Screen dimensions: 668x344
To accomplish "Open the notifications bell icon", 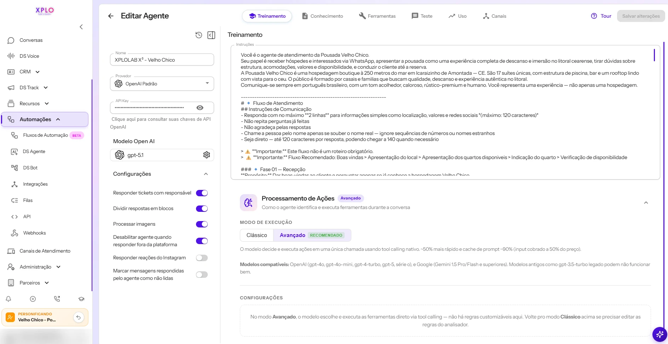I will [8, 299].
